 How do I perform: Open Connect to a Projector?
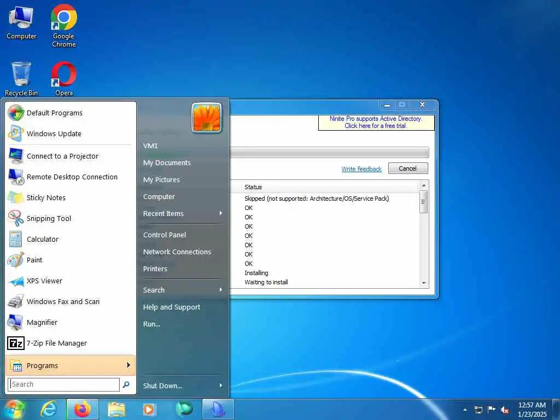tap(71, 156)
